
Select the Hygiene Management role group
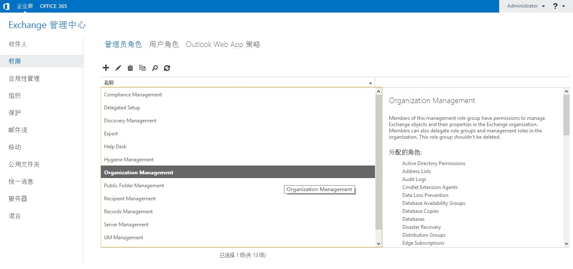238,160
